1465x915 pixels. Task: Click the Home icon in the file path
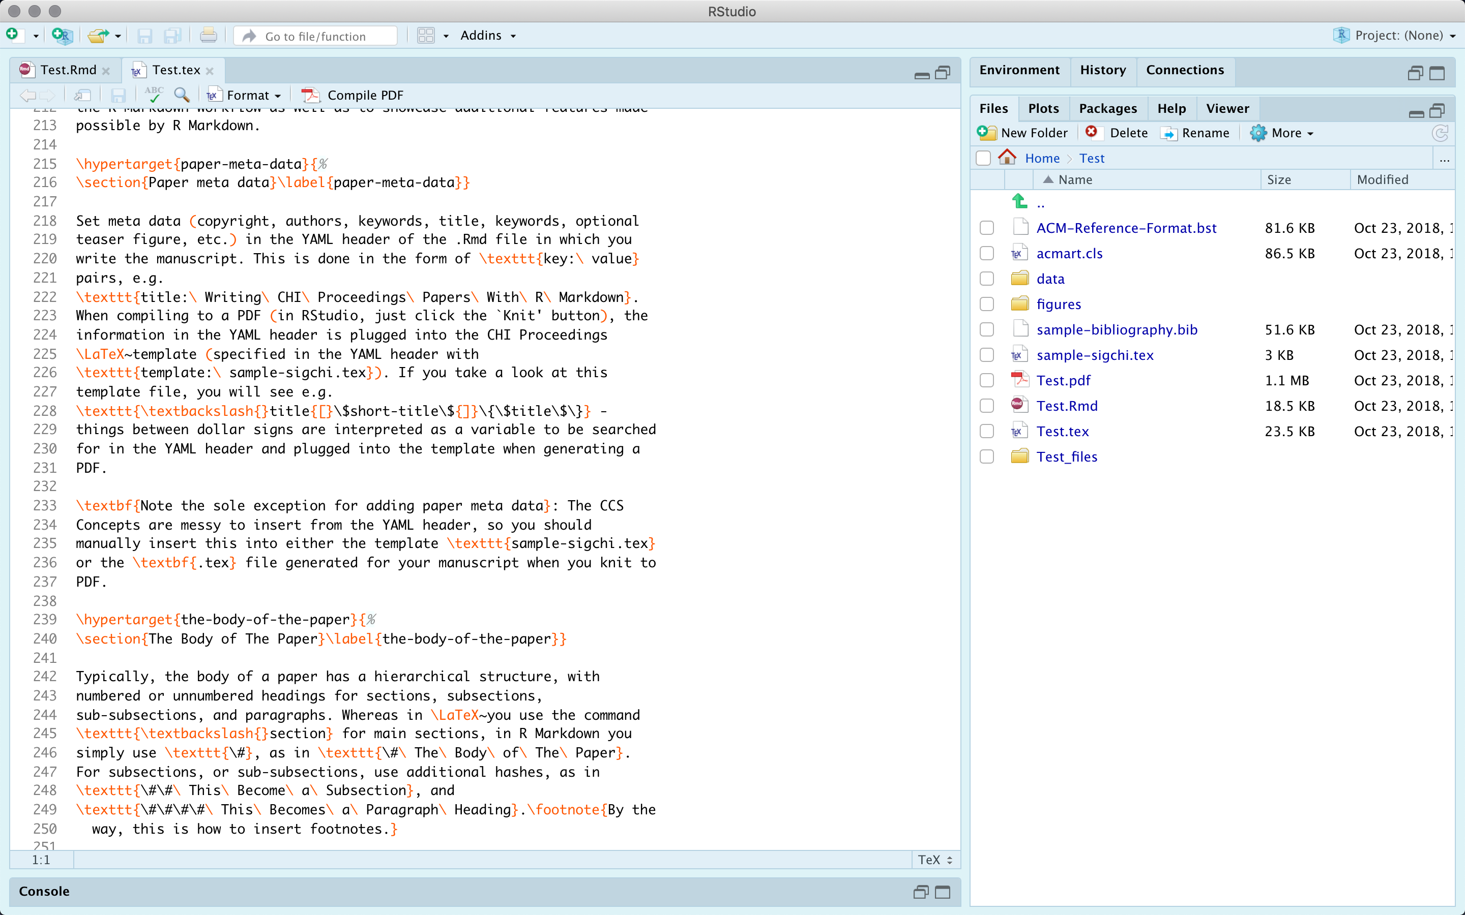(1007, 158)
